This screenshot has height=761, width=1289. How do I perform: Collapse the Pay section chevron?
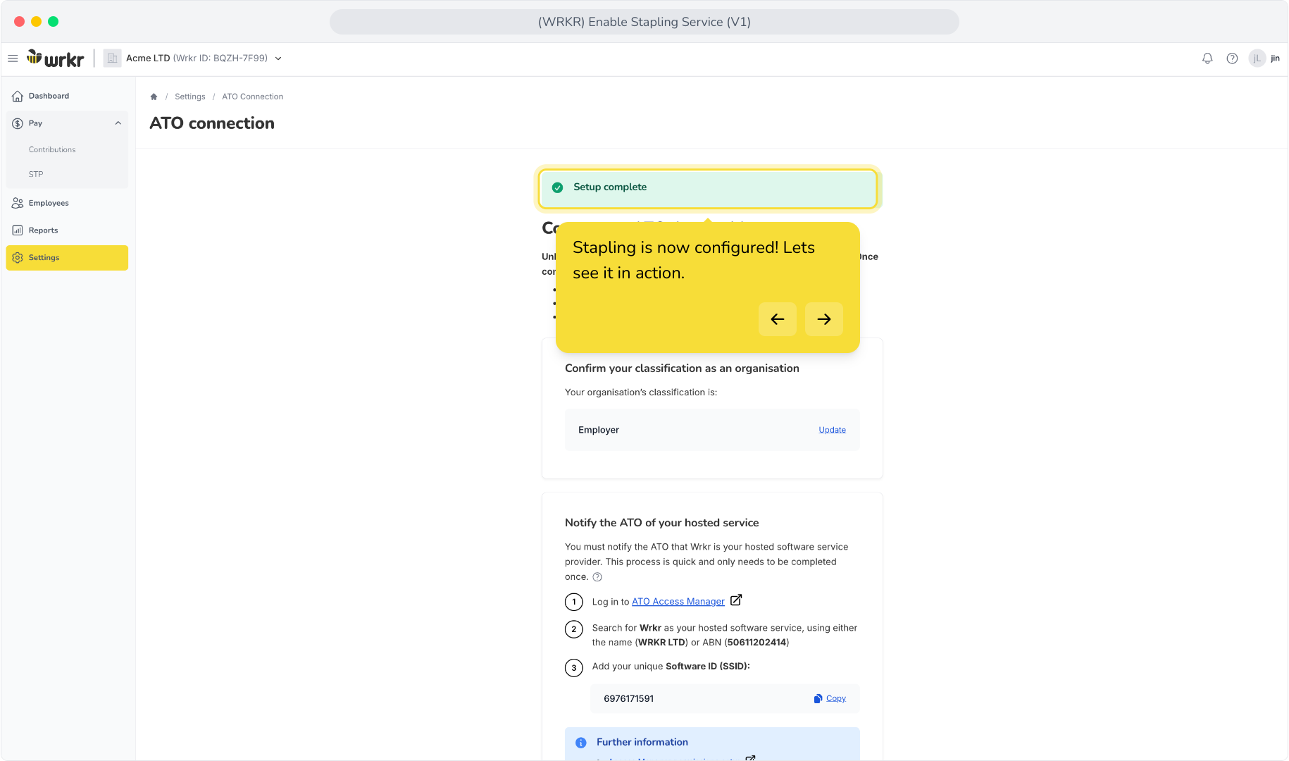tap(118, 123)
